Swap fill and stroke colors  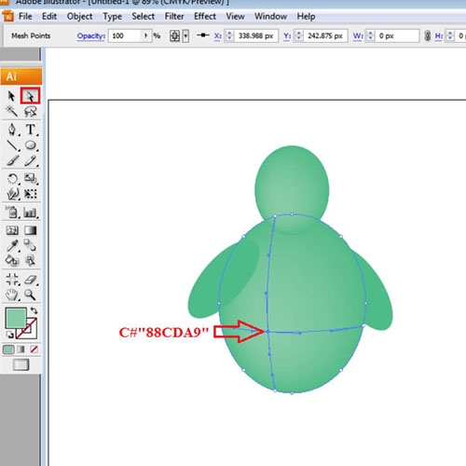tap(34, 310)
